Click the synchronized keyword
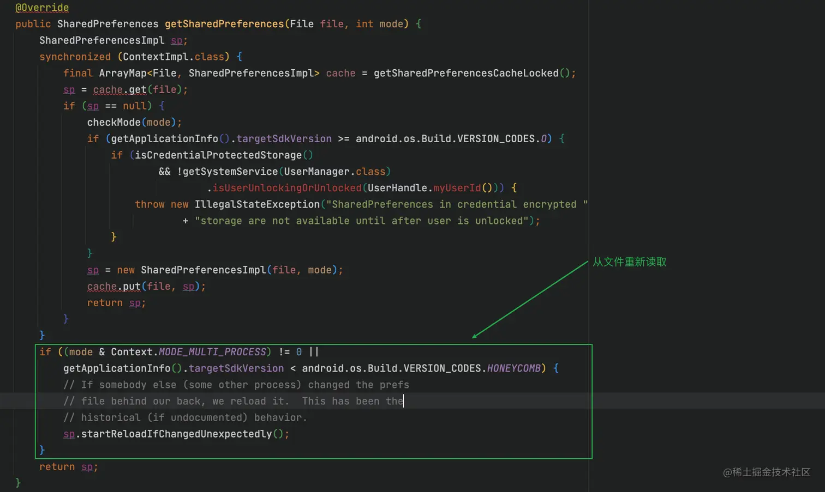Image resolution: width=825 pixels, height=492 pixels. (x=75, y=57)
